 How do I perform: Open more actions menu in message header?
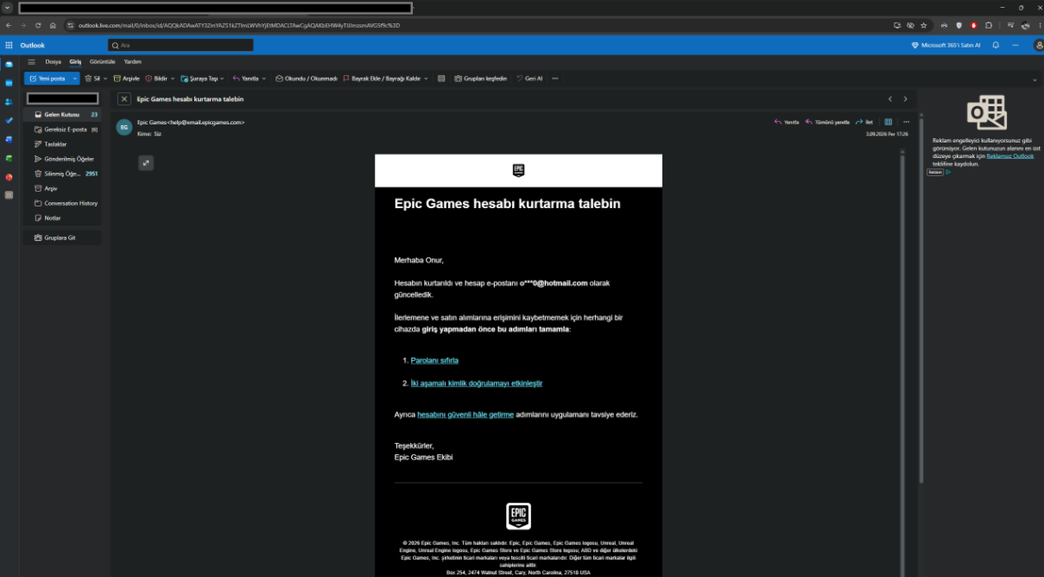906,122
